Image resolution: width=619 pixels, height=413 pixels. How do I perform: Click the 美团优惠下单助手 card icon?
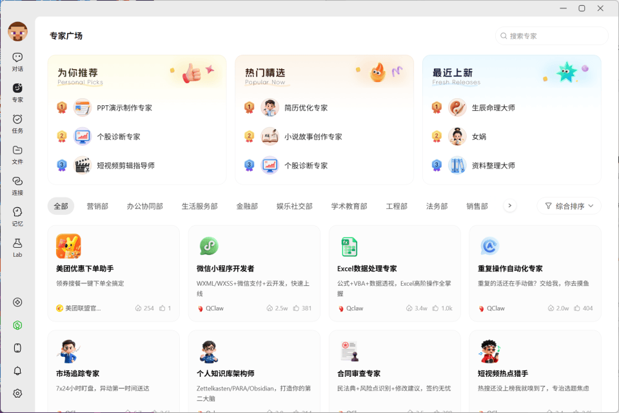68,247
